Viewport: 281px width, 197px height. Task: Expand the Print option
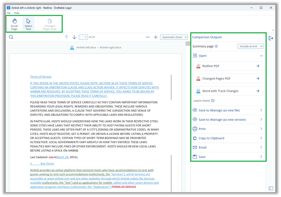click(228, 129)
